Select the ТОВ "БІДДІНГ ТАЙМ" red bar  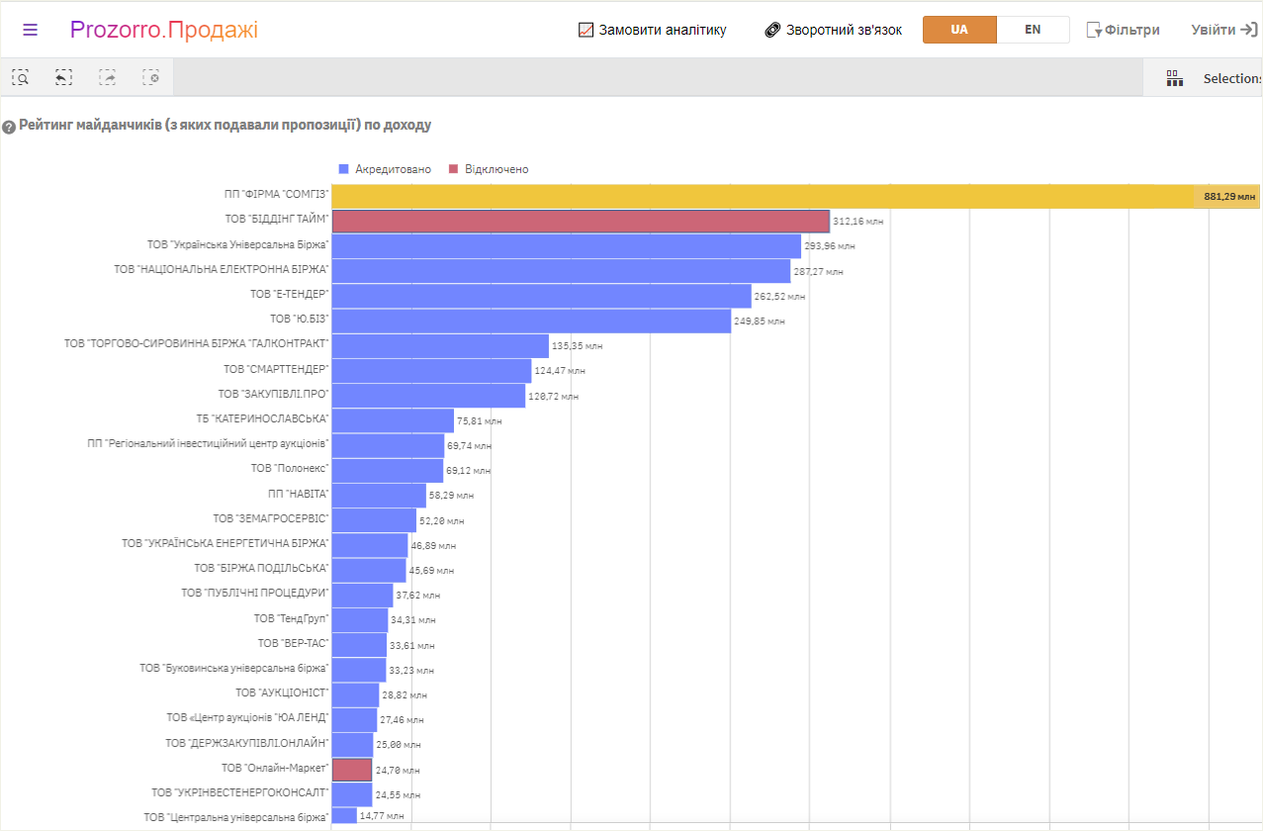point(581,221)
